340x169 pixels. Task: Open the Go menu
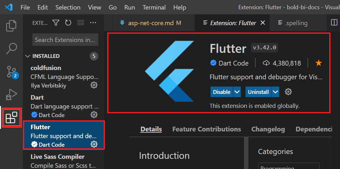(x=113, y=8)
